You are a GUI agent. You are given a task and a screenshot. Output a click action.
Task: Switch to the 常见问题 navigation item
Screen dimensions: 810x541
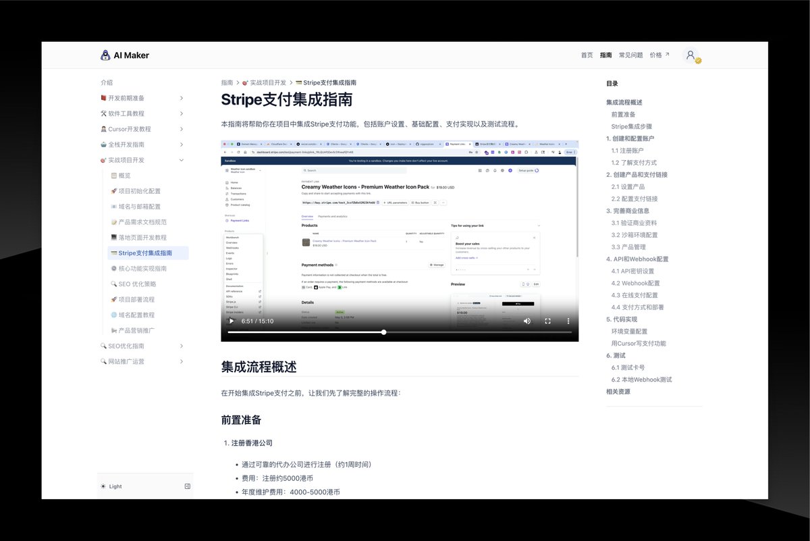click(630, 55)
